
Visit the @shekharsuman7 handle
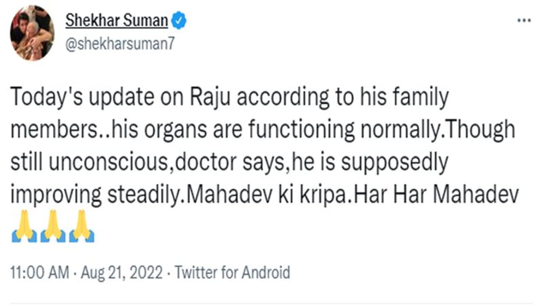[x=119, y=44]
